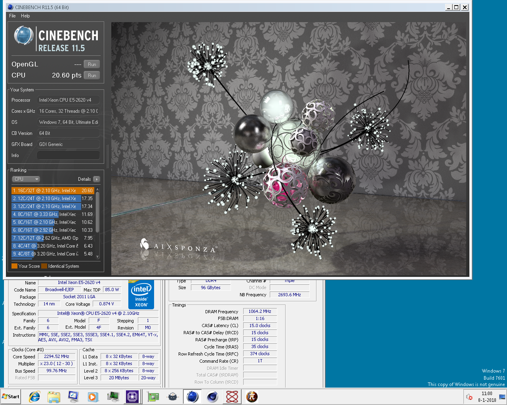Open the File menu
The image size is (507, 405).
pyautogui.click(x=12, y=16)
